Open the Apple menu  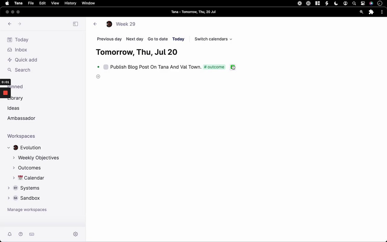coord(7,3)
